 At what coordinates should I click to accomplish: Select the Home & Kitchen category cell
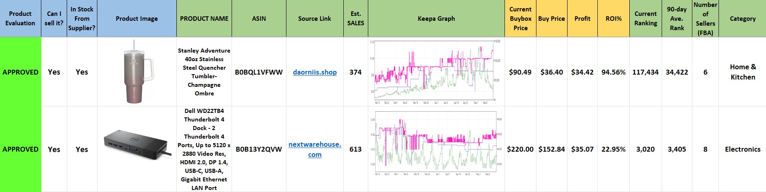coord(743,72)
